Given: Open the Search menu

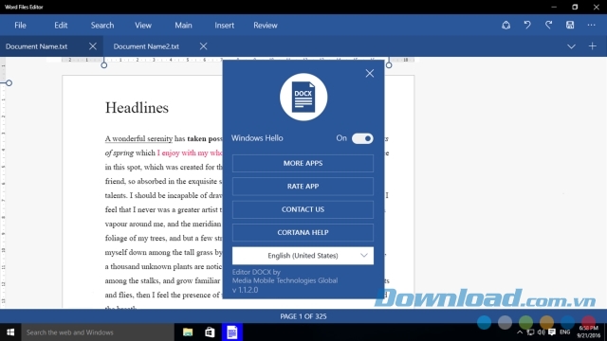Looking at the screenshot, I should coord(102,26).
